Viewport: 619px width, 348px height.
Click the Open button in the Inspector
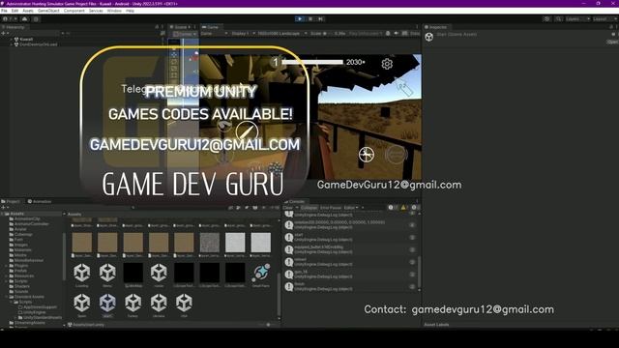click(612, 42)
